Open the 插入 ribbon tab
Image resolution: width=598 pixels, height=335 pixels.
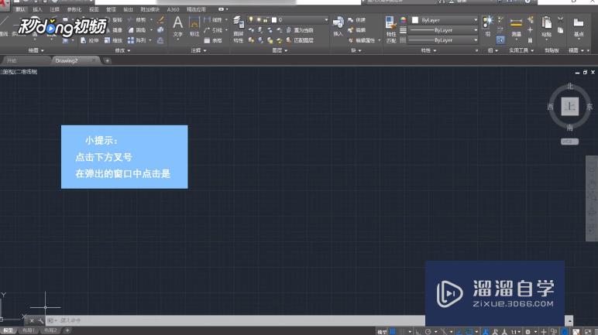(37, 9)
